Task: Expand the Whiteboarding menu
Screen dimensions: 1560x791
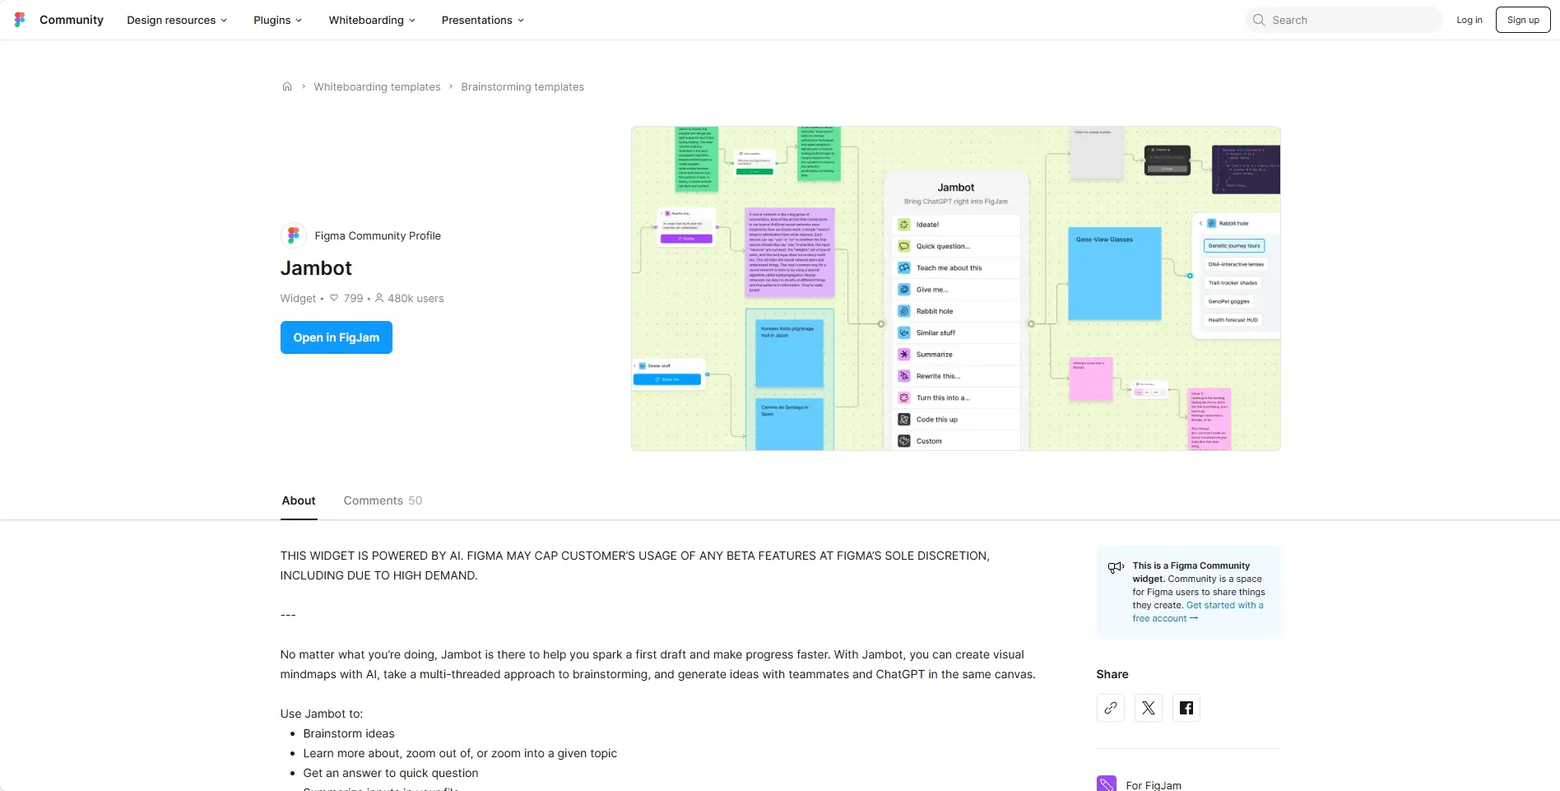Action: pyautogui.click(x=372, y=20)
